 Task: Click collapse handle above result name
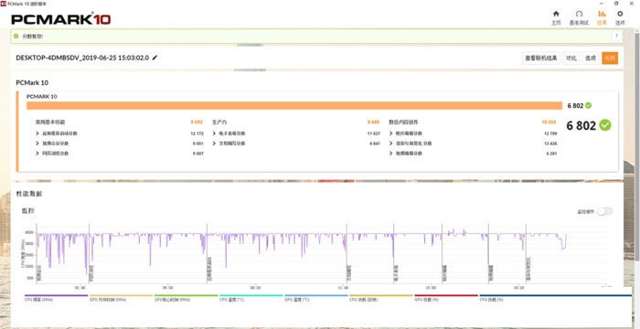[x=250, y=46]
